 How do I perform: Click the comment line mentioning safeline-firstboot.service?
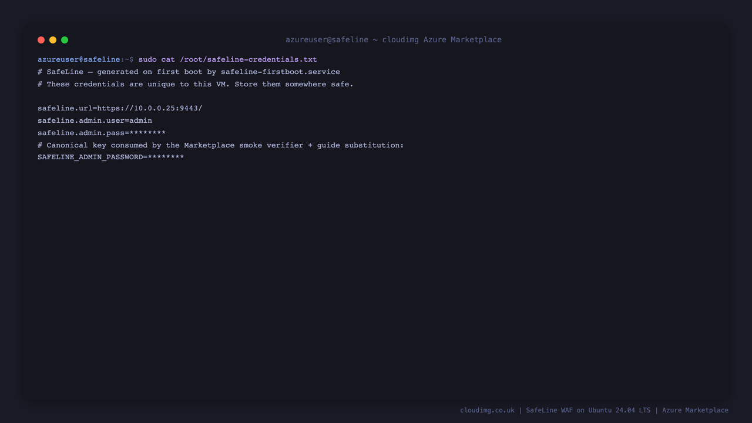coord(189,72)
